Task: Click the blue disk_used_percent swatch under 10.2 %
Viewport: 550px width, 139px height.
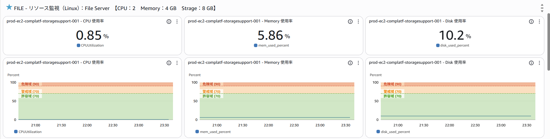Action: tap(438, 45)
